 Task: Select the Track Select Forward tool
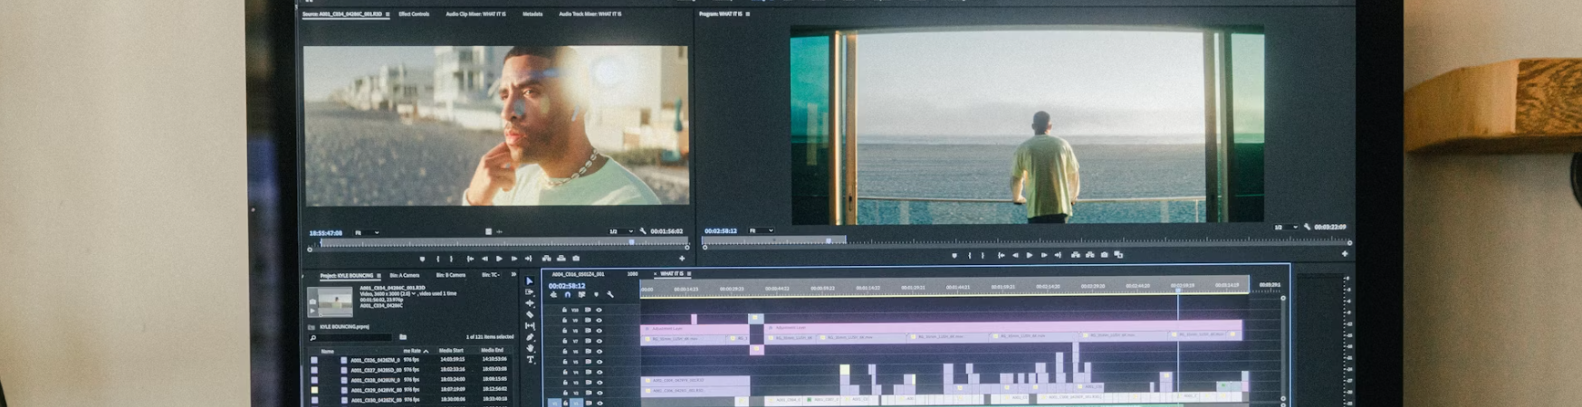pyautogui.click(x=530, y=292)
